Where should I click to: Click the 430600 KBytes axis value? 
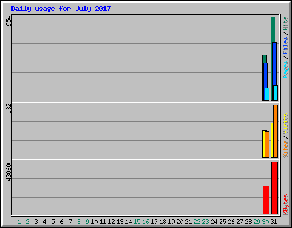point(9,170)
